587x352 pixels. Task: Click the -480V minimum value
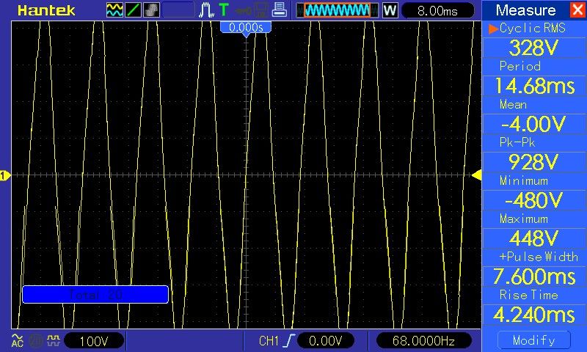[534, 200]
